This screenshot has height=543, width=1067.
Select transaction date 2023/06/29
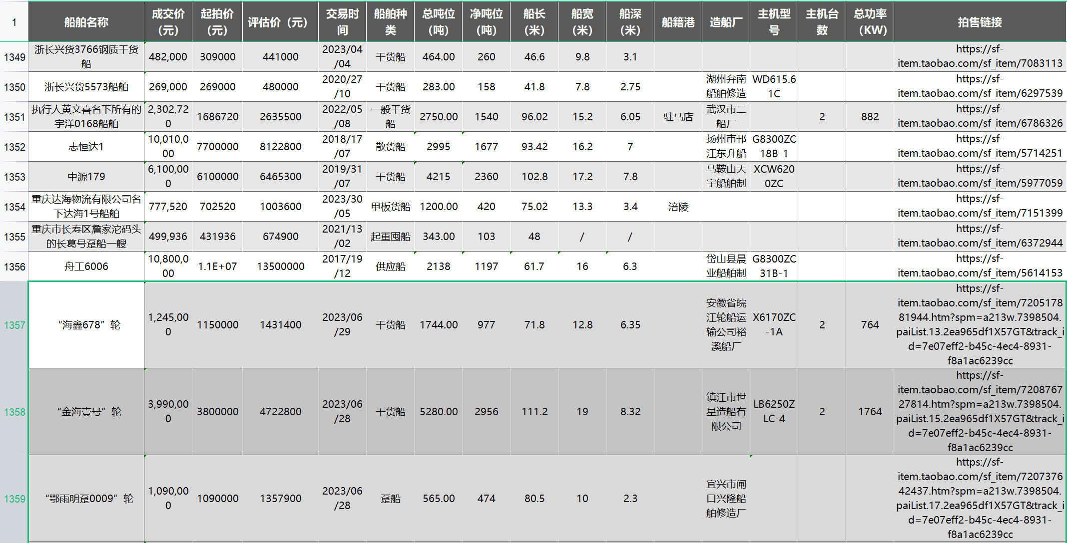click(x=342, y=325)
